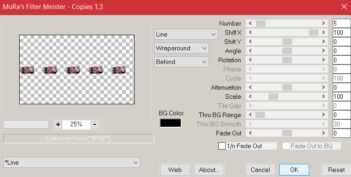Click left arrow of Attenuation slider
351x177 pixels.
click(x=250, y=87)
